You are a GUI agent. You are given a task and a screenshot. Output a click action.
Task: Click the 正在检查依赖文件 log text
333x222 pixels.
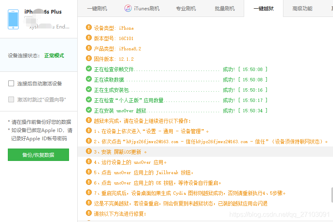114,69
